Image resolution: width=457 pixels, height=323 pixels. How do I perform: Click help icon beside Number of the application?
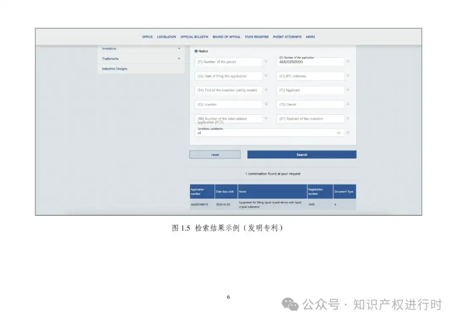(348, 61)
